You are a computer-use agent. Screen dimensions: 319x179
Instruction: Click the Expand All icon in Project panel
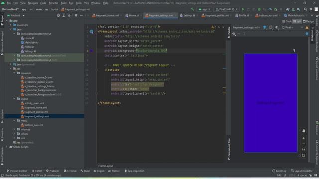pyautogui.click(x=64, y=15)
